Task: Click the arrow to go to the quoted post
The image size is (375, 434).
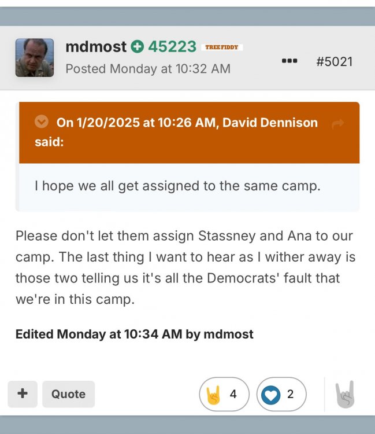Action: click(x=338, y=123)
